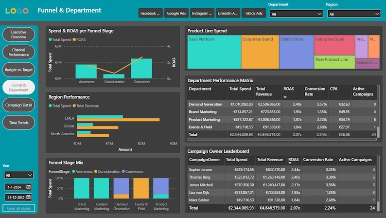Sort by CPA column header
Screen dimensions: 386x218
tap(333, 89)
